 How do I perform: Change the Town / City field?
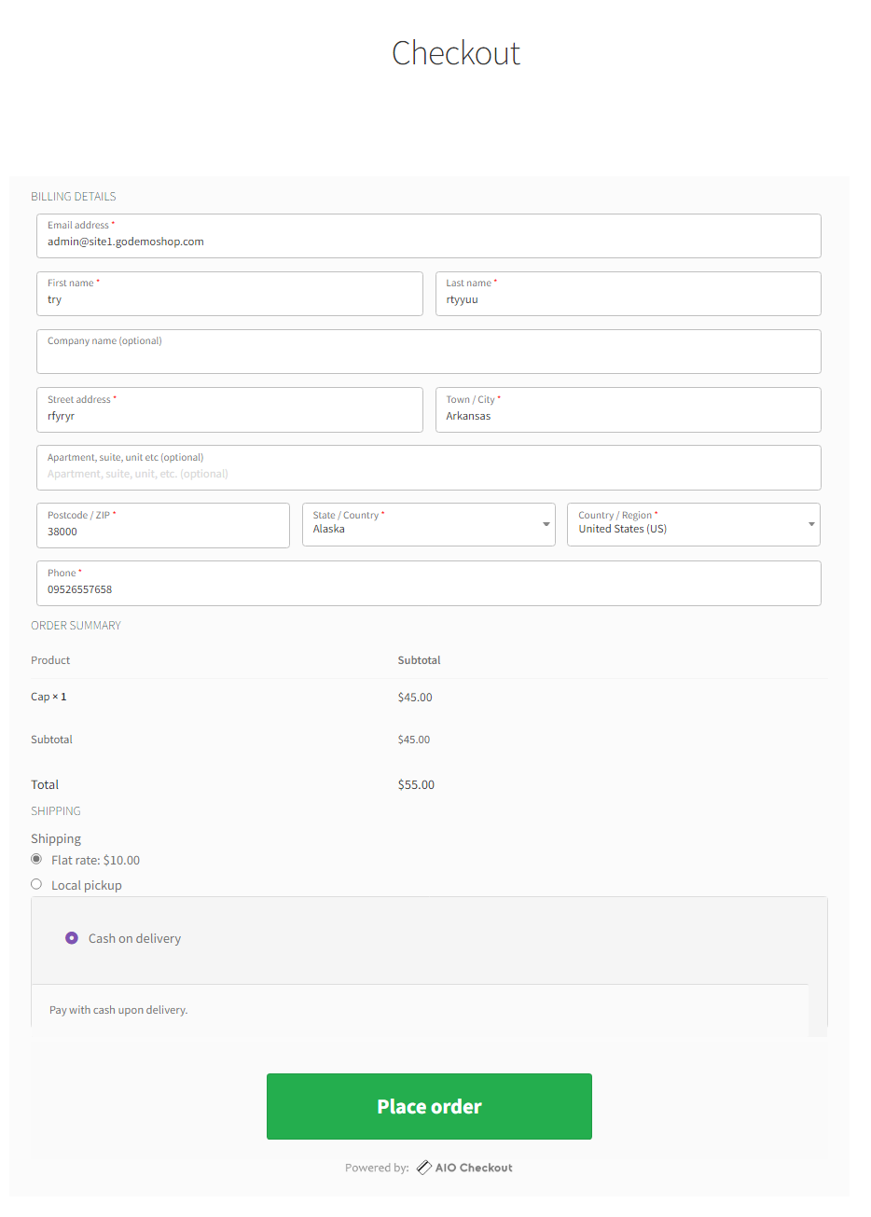click(629, 410)
